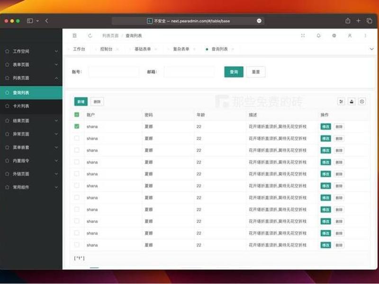Click the site icon left of 不安全

pyautogui.click(x=150, y=21)
